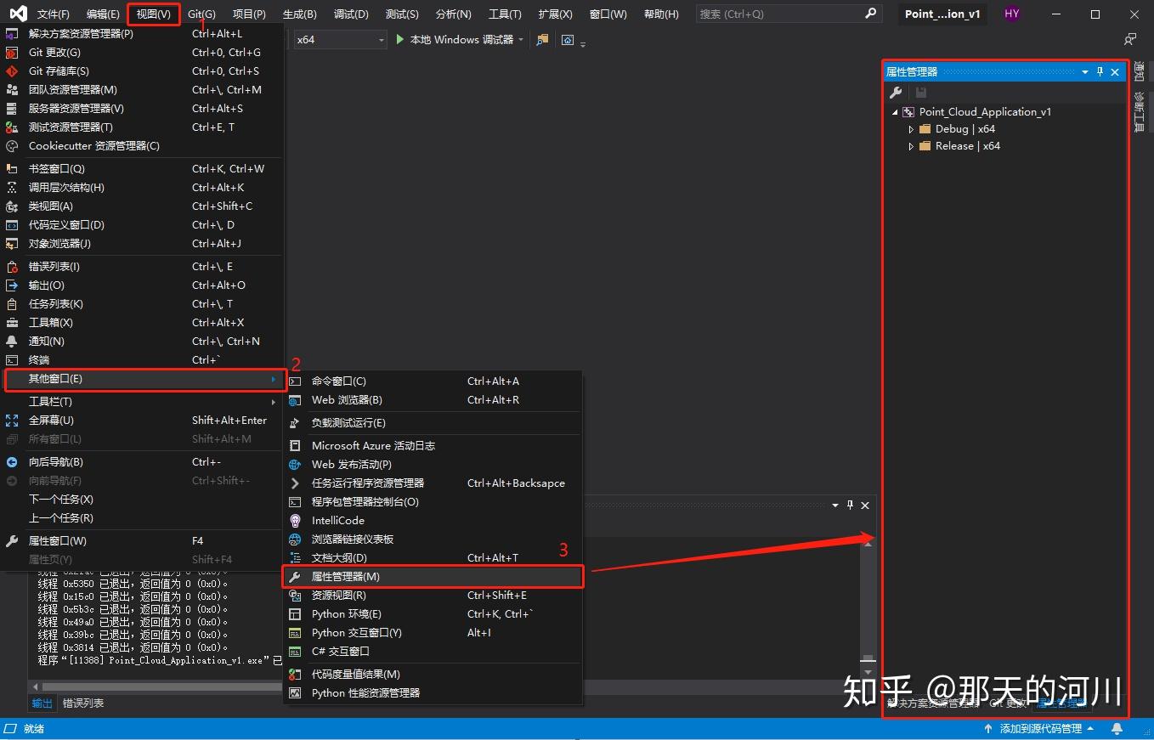
Task: Open the 通知 bell icon in status bar
Action: 1116,728
